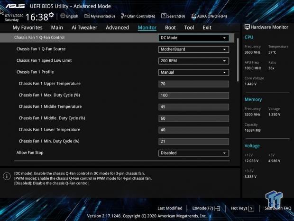294x221 pixels.
Task: Open the MyFavorite(F3) icon
Action: tap(87, 16)
